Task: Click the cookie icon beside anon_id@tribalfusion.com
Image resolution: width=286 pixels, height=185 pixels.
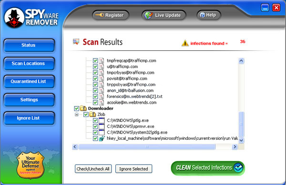Action: [x=102, y=90]
